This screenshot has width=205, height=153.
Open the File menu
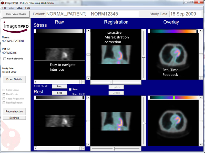coord(4,8)
